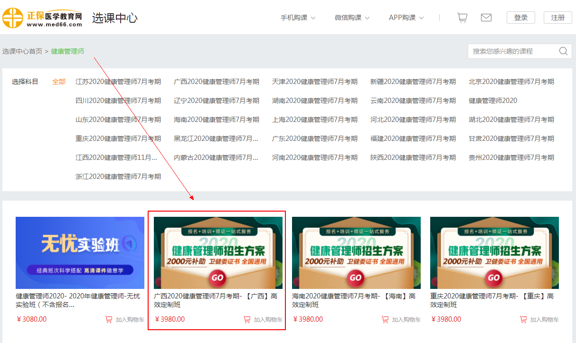576x343 pixels.
Task: Go to 选课中心首页 breadcrumb link
Action: pyautogui.click(x=22, y=51)
